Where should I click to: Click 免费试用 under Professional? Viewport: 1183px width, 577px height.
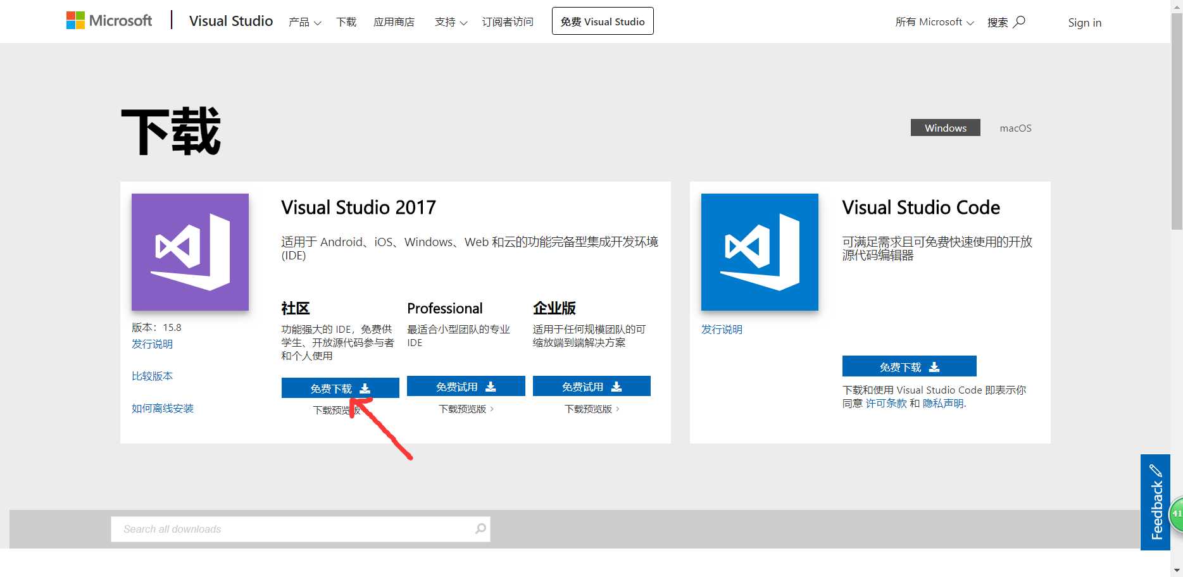(x=466, y=386)
